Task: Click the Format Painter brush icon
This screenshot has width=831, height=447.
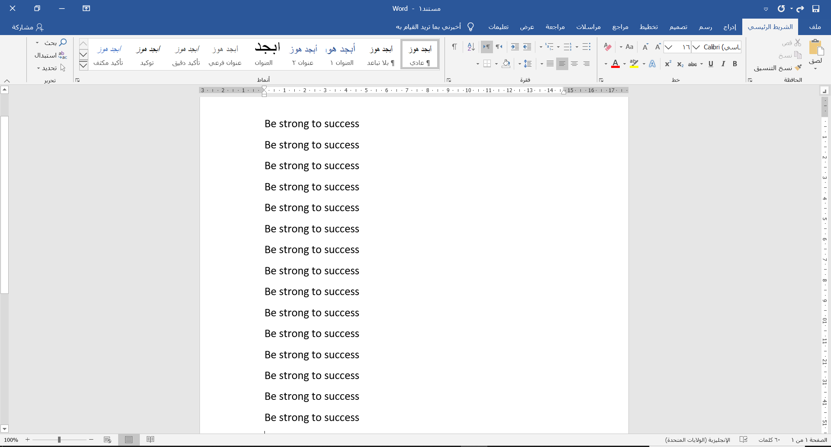Action: point(799,68)
